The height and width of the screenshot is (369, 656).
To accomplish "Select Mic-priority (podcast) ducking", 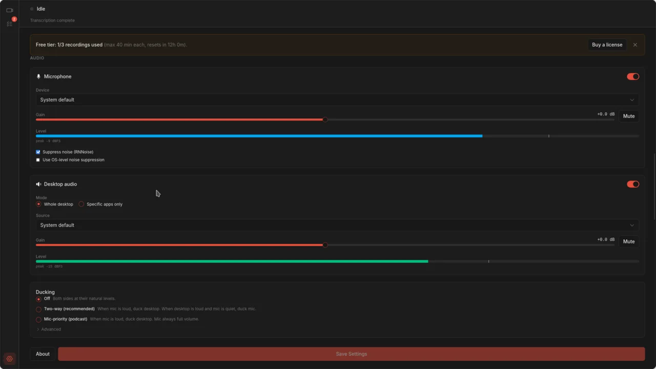I will click(38, 319).
